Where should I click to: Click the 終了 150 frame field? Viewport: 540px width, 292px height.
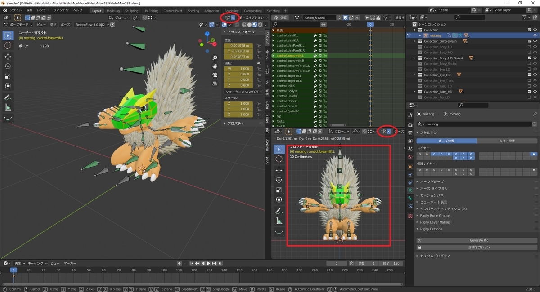(x=391, y=263)
